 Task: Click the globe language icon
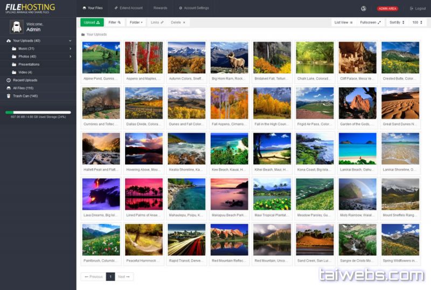364,8
